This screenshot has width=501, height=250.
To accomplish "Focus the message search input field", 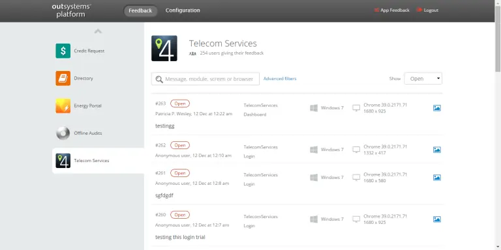I will pos(205,79).
